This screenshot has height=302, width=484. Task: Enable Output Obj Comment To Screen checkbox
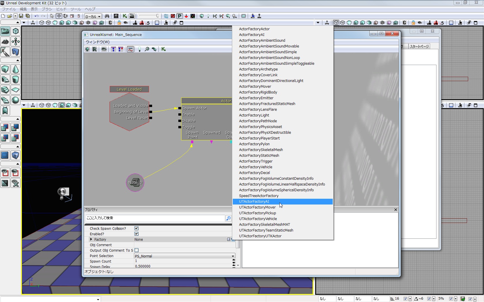click(137, 250)
